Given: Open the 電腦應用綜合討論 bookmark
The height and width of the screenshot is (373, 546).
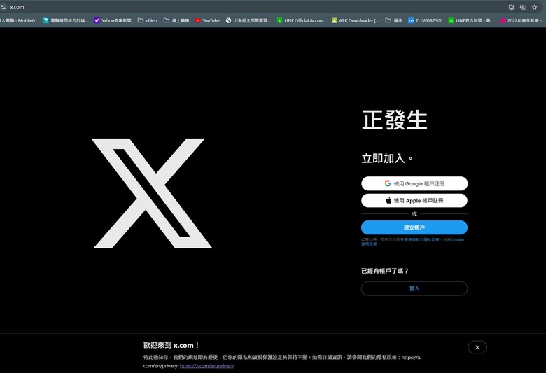Looking at the screenshot, I should pos(66,20).
